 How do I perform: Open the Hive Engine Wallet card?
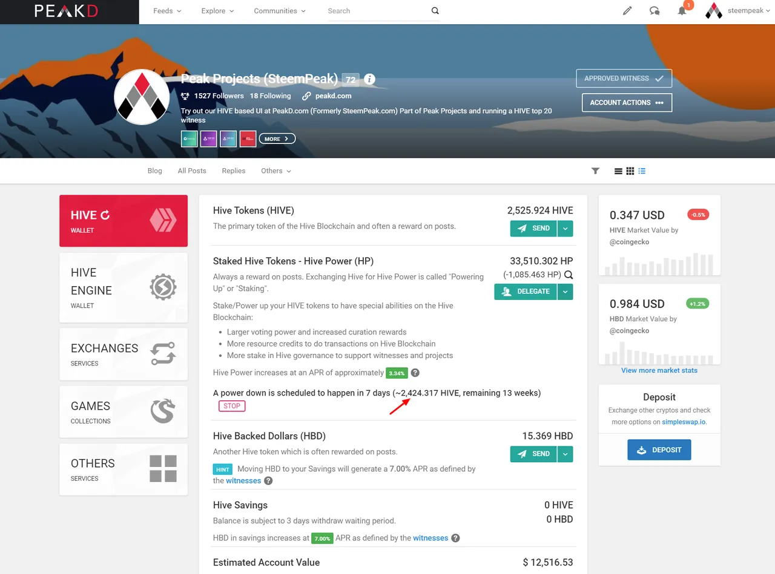pos(124,287)
